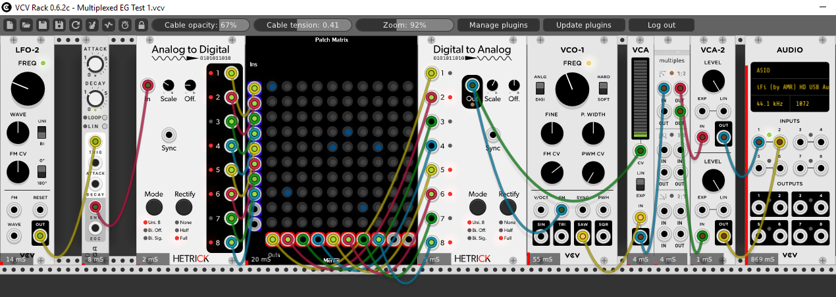Click the VCA level fader meter

(x=639, y=98)
